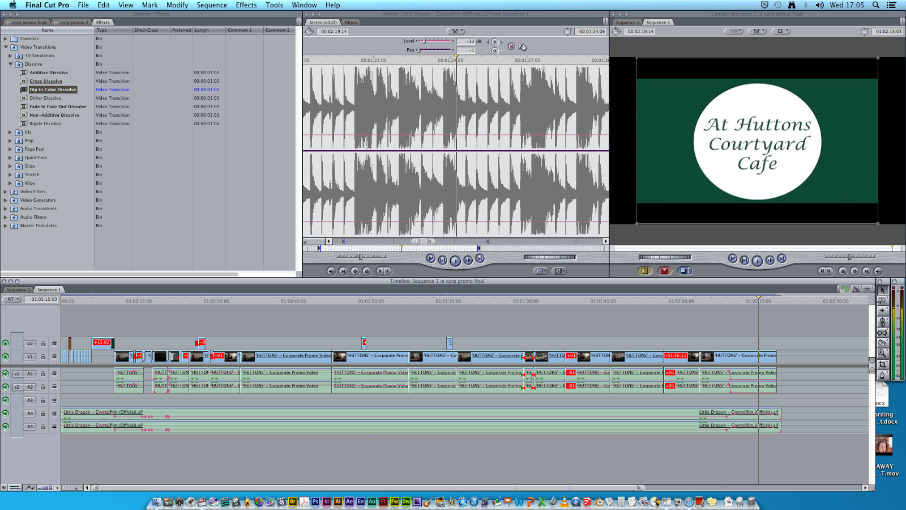
Task: Open the Effects menu
Action: pyautogui.click(x=246, y=5)
